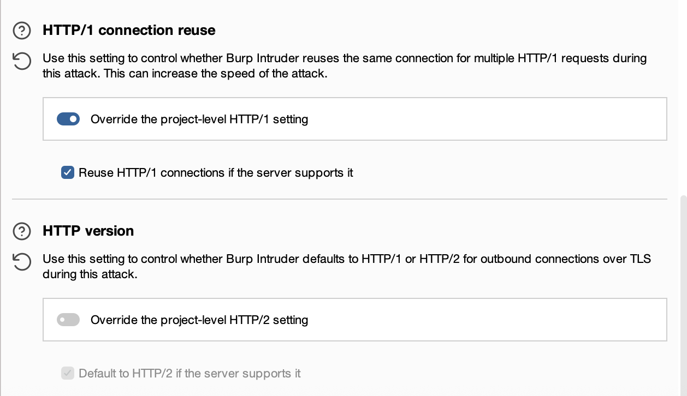Disable the project-level HTTP/1 override toggle
Image resolution: width=687 pixels, height=396 pixels.
[x=68, y=119]
